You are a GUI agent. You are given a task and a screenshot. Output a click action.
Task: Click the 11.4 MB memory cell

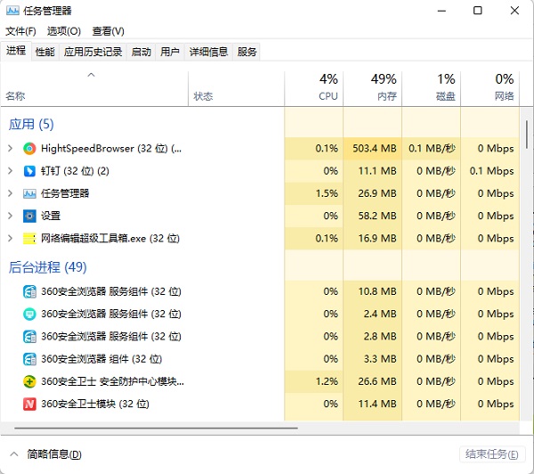pos(373,405)
